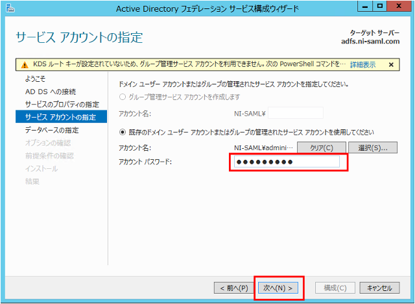Click the NI-SAML¥ account name text field

[x=296, y=113]
